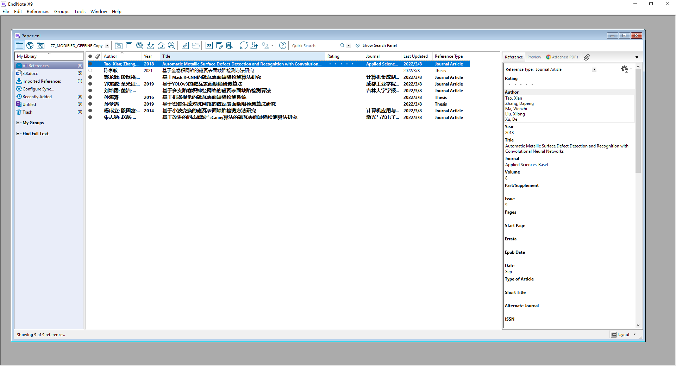Click the Title field text in Reference panel

[567, 149]
